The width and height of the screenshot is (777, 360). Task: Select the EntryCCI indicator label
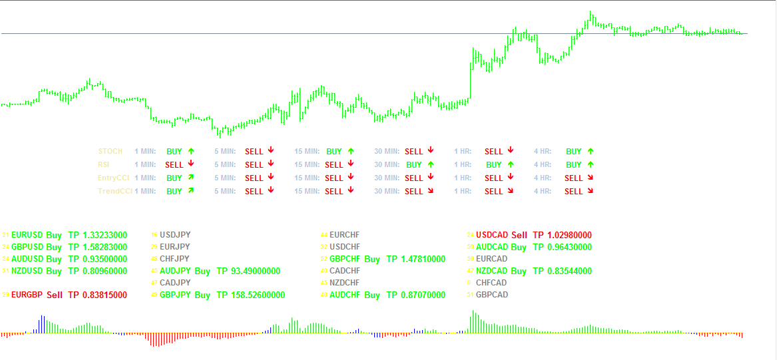point(113,178)
